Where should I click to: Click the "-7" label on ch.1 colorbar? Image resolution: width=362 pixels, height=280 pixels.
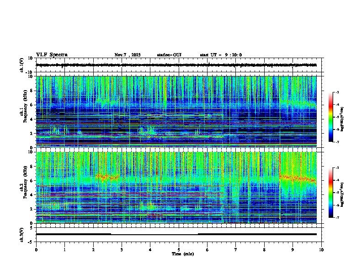click(x=337, y=142)
